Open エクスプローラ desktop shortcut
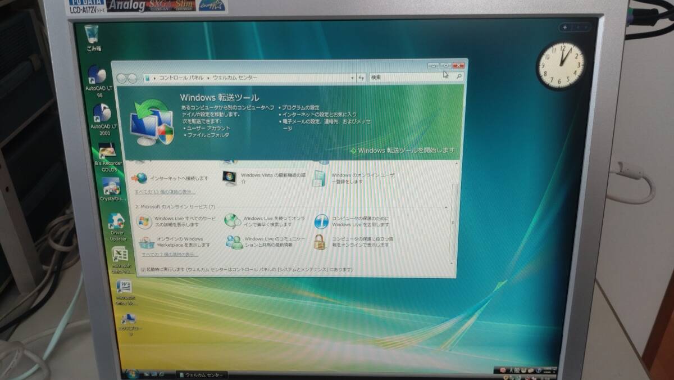The image size is (674, 380). 130,325
